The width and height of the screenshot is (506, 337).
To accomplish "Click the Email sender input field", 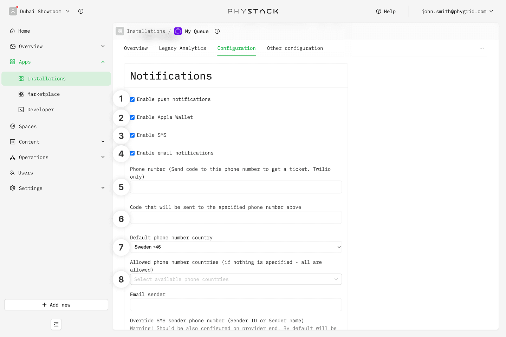I will 236,305.
